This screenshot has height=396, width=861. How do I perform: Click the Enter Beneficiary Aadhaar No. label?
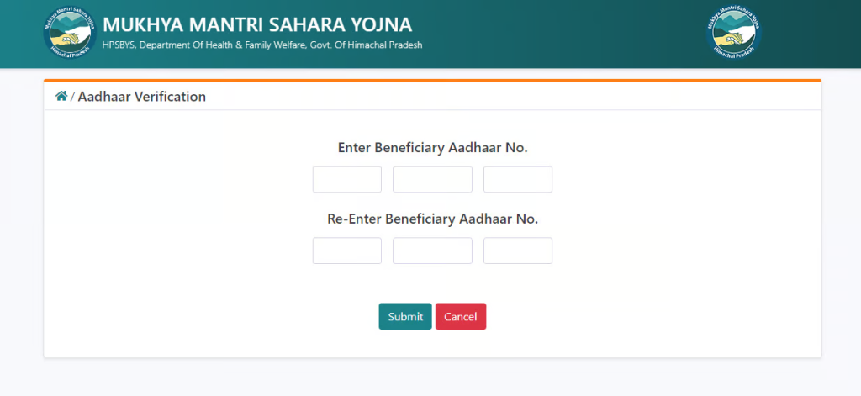pyautogui.click(x=433, y=148)
